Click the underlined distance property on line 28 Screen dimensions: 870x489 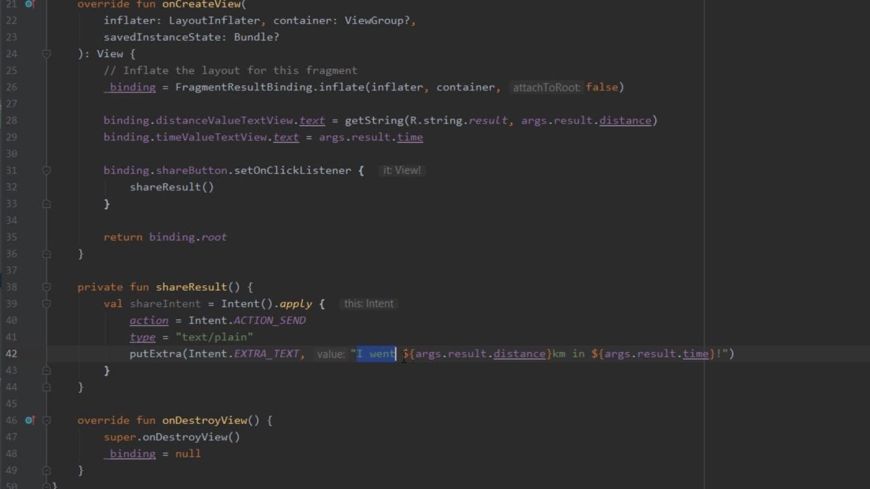[625, 120]
